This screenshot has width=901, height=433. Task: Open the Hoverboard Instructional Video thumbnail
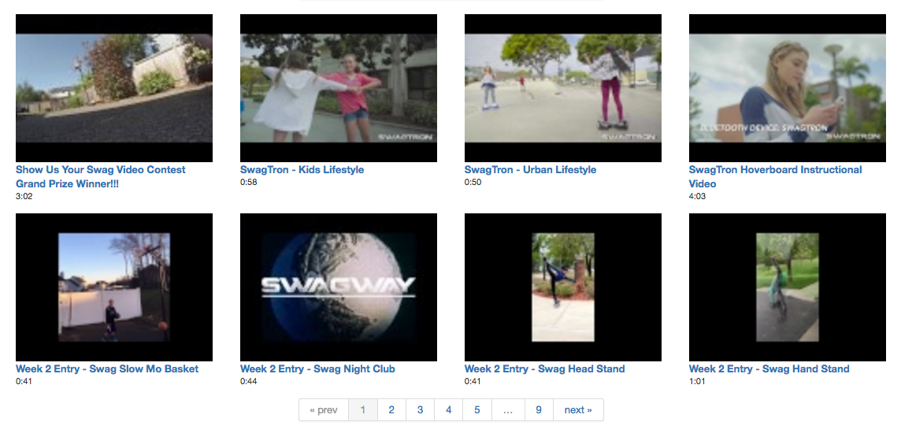pyautogui.click(x=788, y=88)
